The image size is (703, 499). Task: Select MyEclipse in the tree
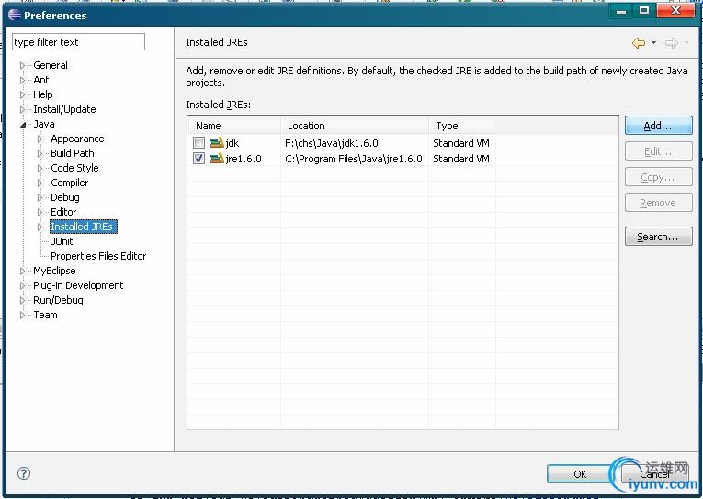click(x=54, y=271)
